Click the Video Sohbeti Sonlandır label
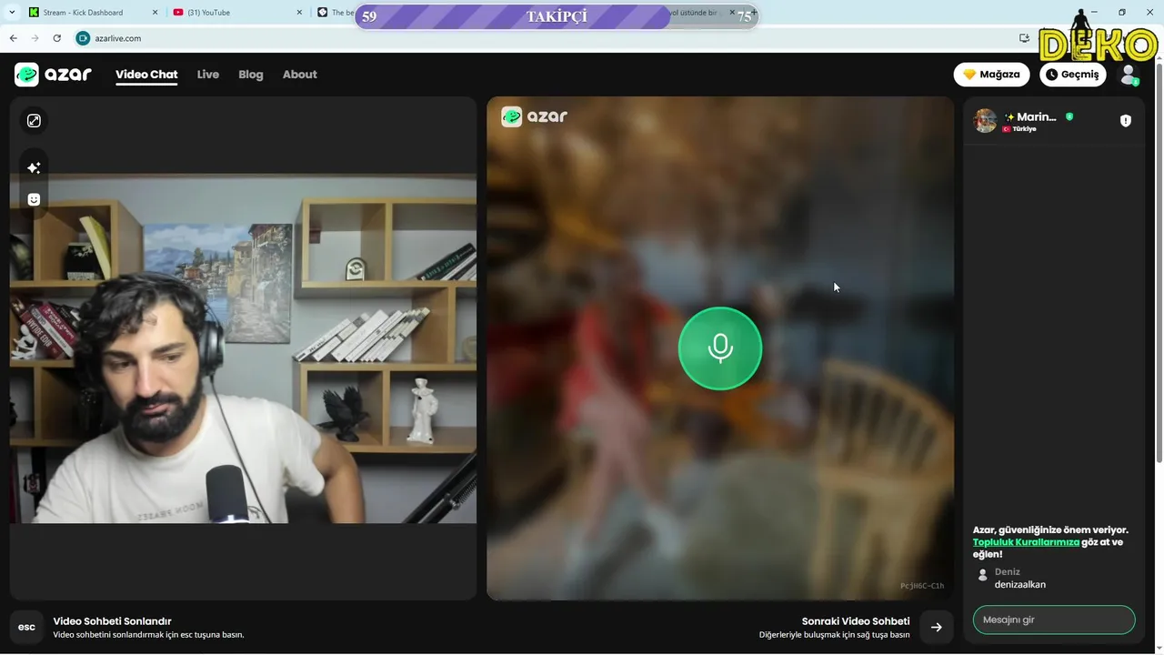The image size is (1164, 655). click(113, 621)
